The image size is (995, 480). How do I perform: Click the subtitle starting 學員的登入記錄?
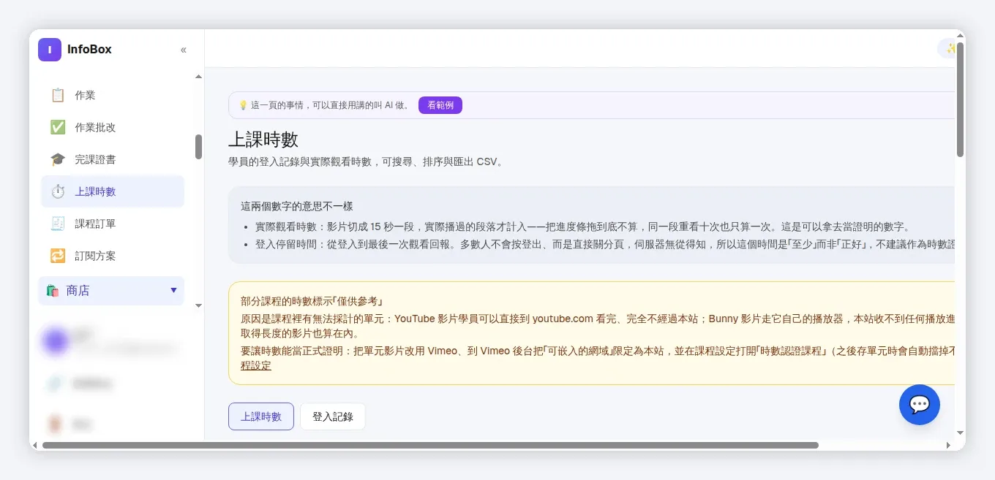[x=366, y=161]
